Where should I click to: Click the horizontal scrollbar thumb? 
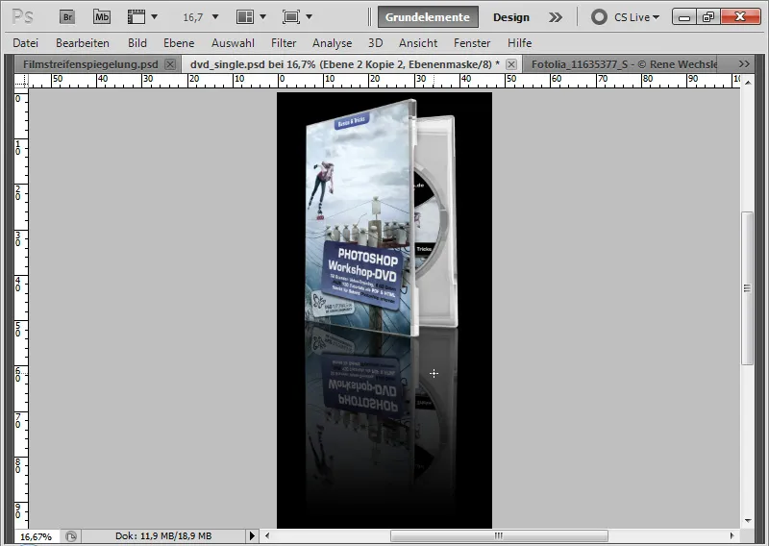pyautogui.click(x=499, y=536)
